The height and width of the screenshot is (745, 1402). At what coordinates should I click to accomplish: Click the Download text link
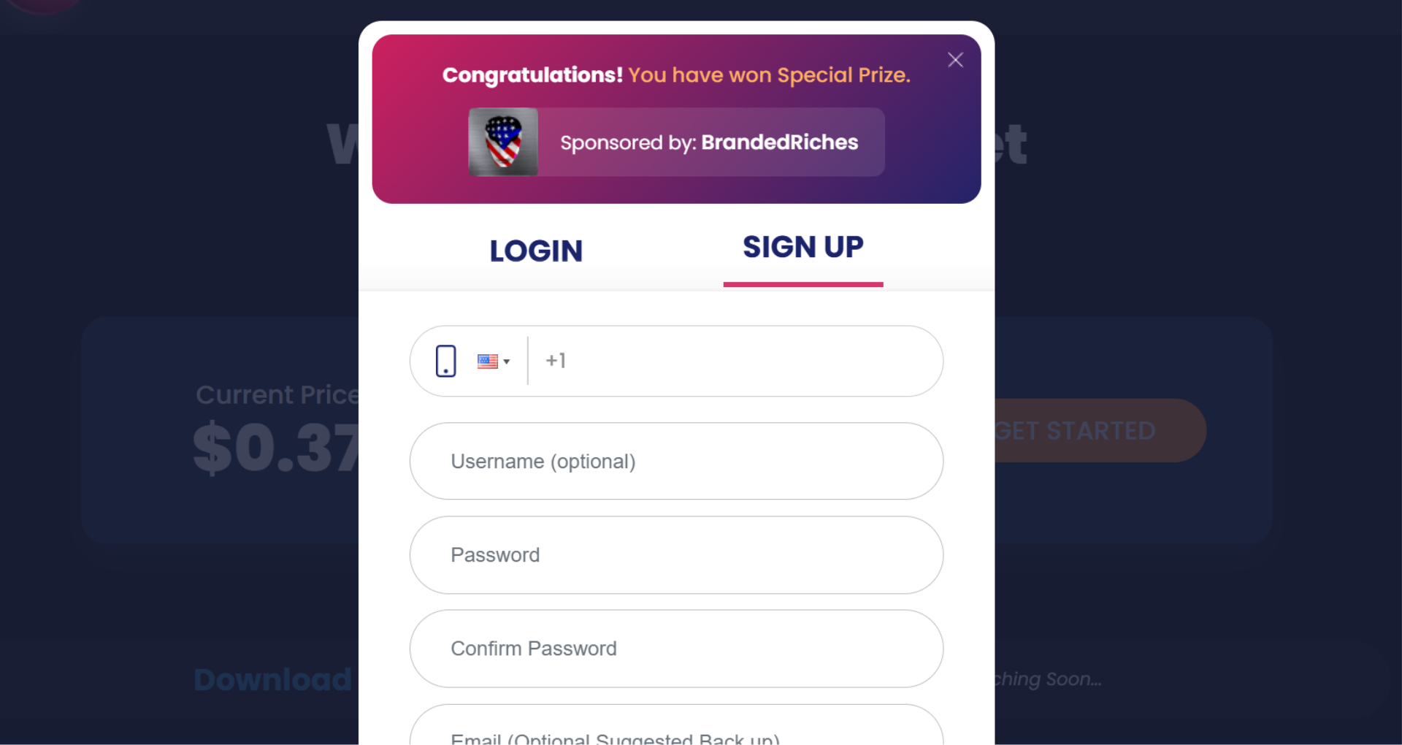[272, 679]
